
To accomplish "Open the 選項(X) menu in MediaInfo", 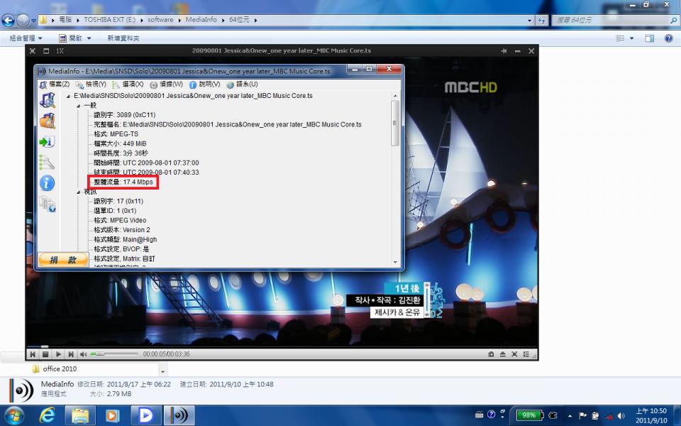I will click(128, 84).
